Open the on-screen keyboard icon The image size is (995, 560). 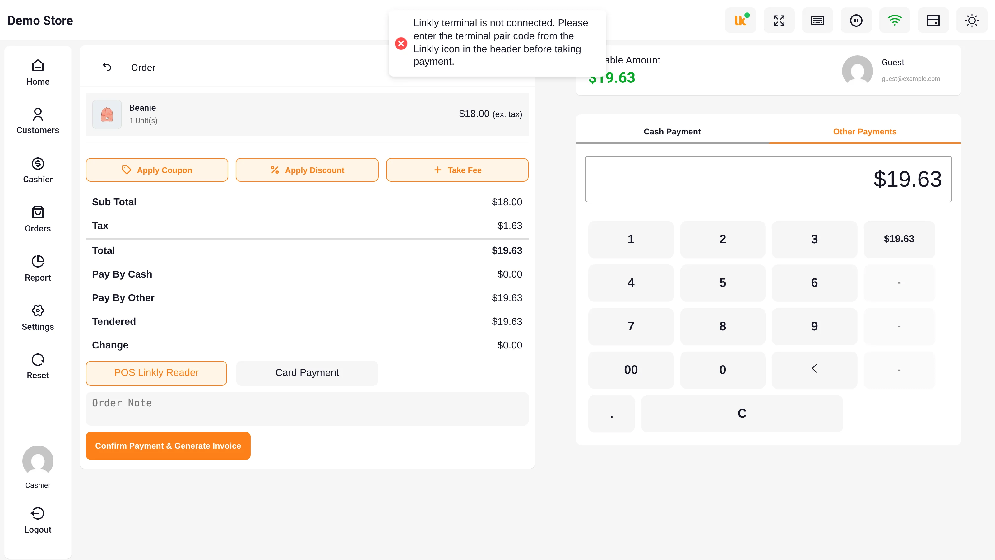click(817, 20)
